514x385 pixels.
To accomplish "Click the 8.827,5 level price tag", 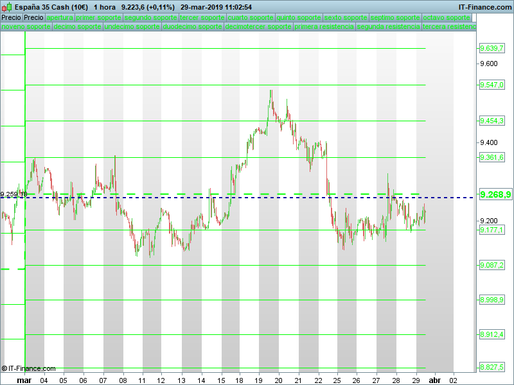I will click(492, 368).
